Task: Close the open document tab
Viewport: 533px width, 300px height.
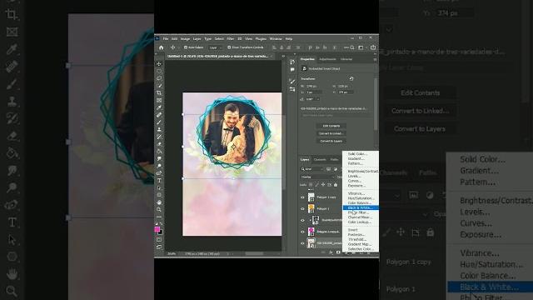Action: point(271,56)
